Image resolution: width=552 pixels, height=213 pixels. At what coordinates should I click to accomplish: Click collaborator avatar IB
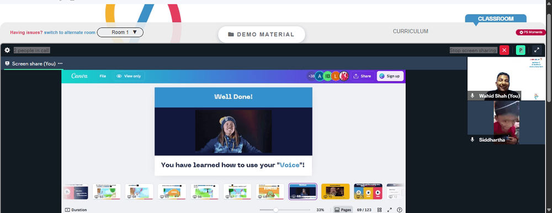[327, 76]
